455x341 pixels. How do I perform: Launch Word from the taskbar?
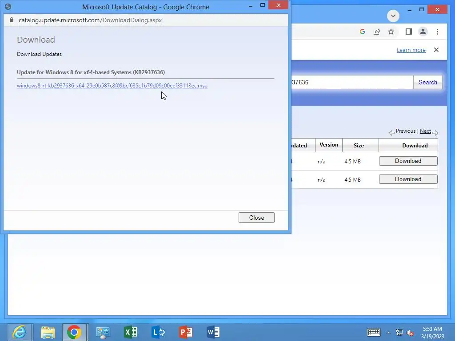coord(213,332)
